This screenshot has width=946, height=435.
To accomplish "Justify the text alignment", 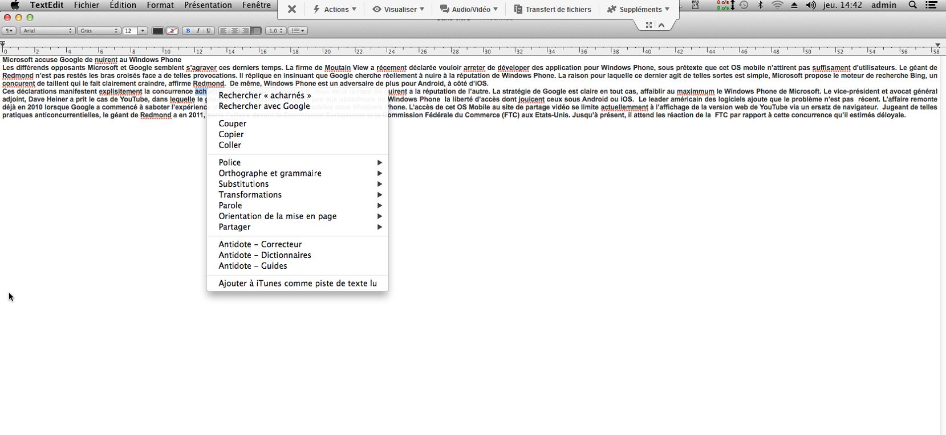I will tap(257, 31).
